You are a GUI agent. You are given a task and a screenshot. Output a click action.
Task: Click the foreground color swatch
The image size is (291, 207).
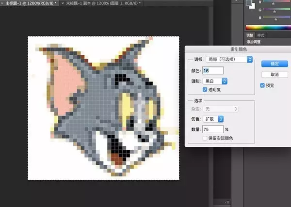point(248,1)
